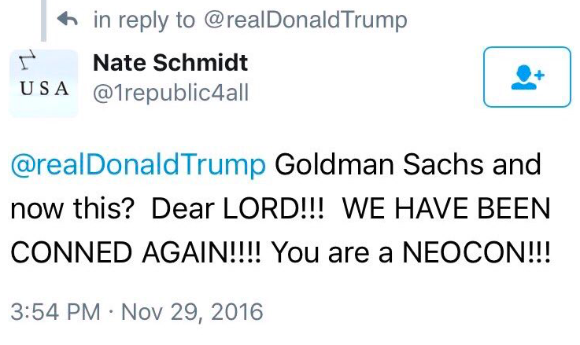Image resolution: width=580 pixels, height=345 pixels.
Task: Visit the @1republic4all handle
Action: [x=170, y=94]
